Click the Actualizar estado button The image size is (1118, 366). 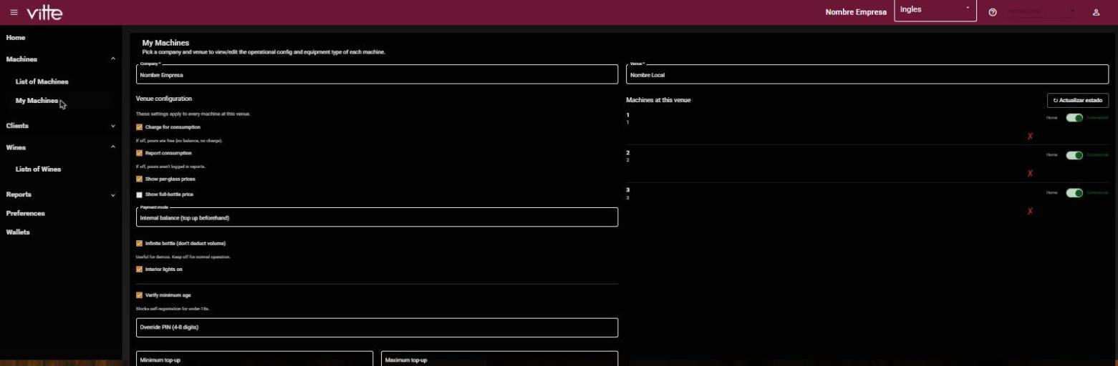[x=1078, y=100]
